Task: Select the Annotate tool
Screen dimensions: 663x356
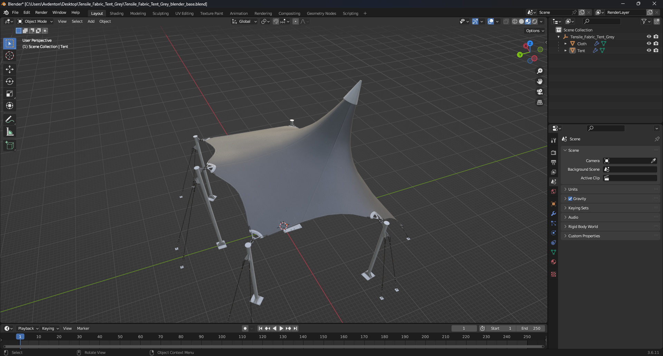Action: 10,120
